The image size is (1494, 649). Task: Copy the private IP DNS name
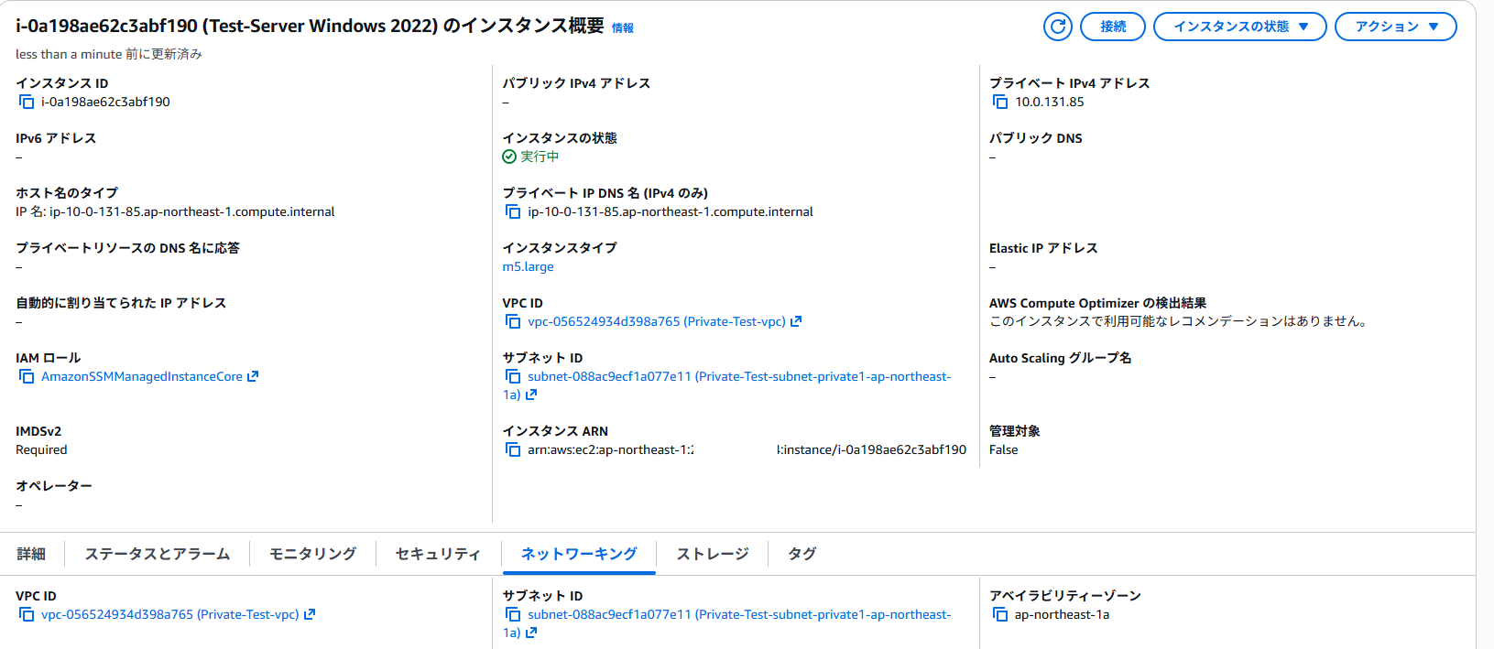(x=513, y=211)
